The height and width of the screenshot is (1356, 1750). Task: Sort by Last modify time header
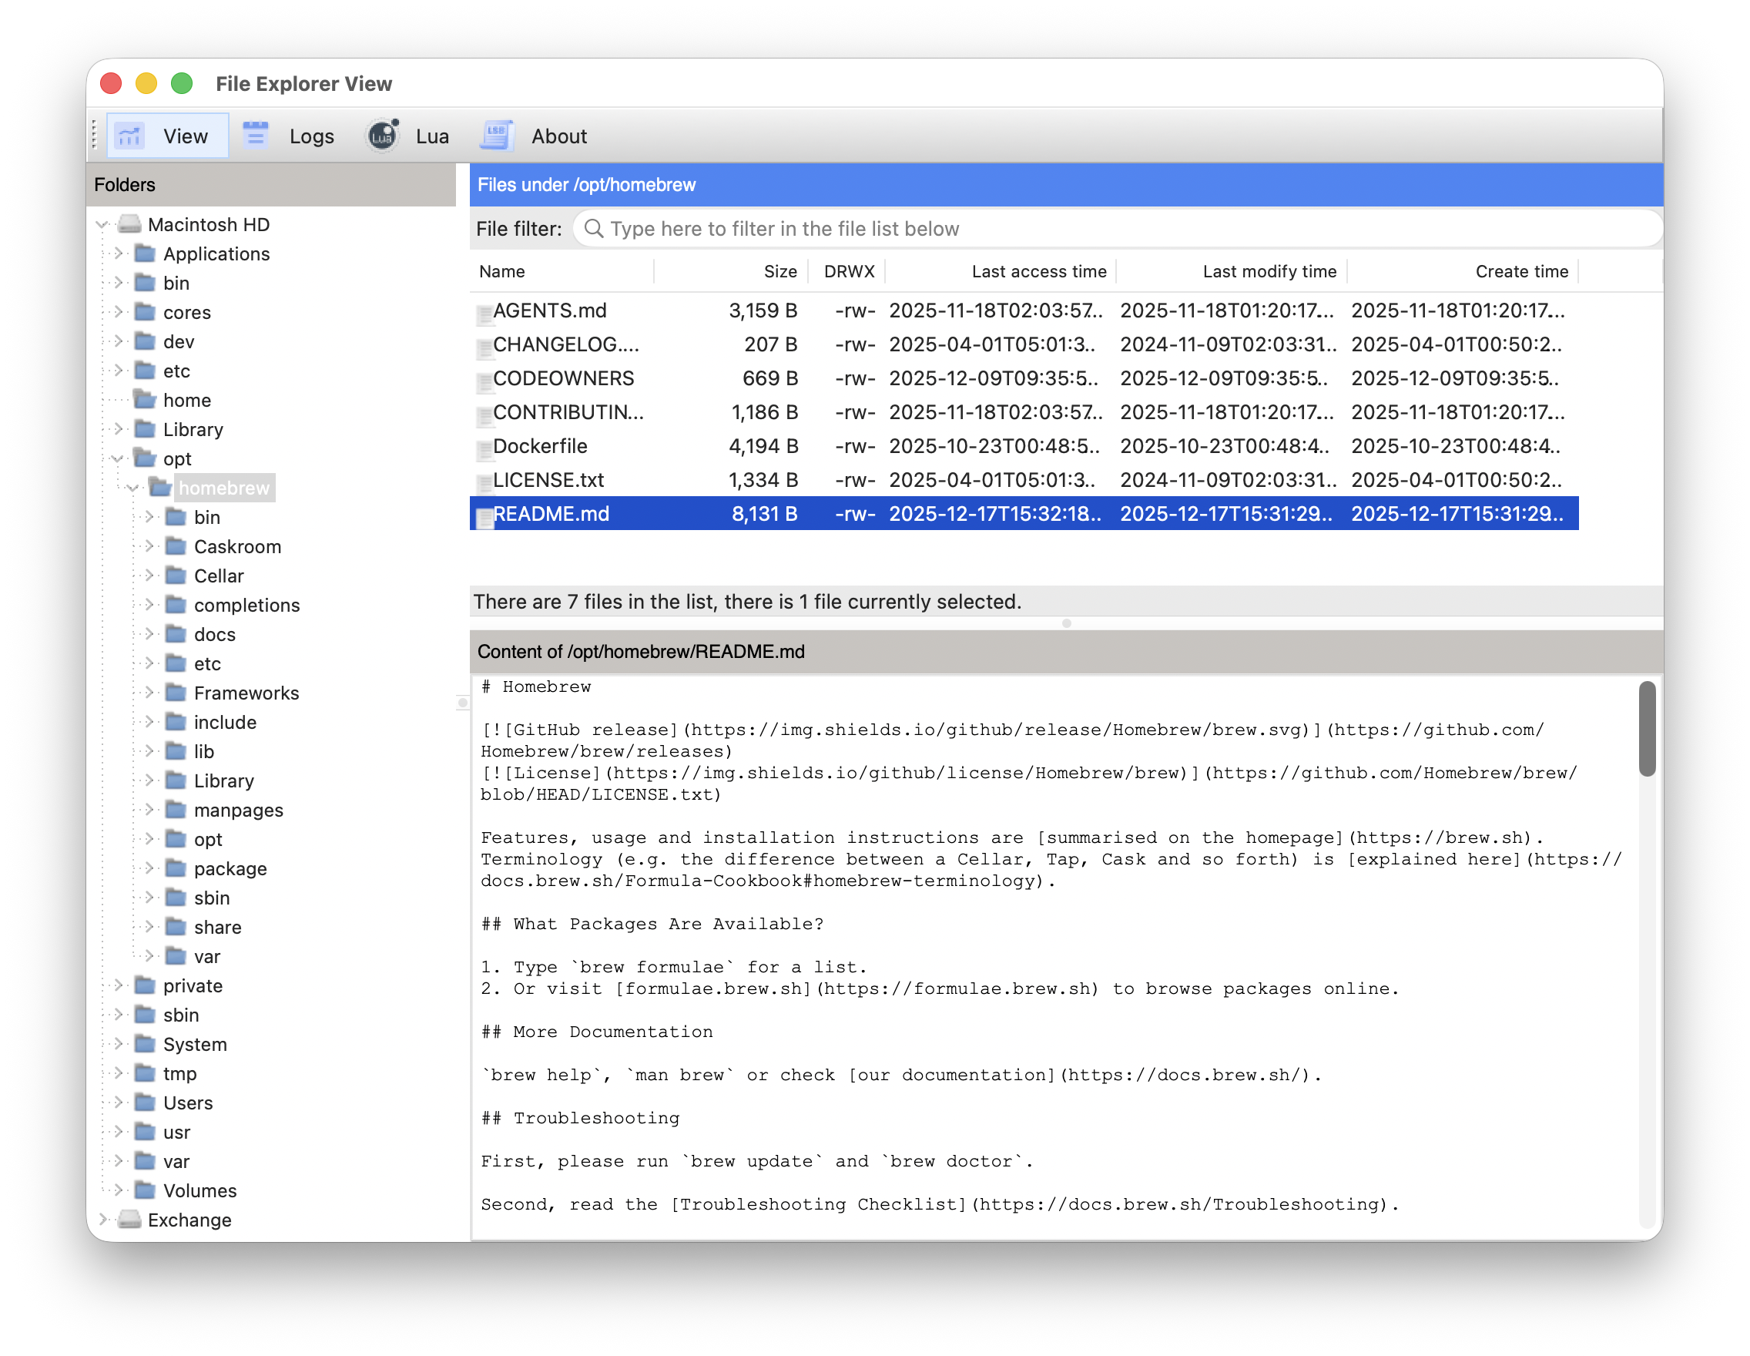pyautogui.click(x=1269, y=271)
